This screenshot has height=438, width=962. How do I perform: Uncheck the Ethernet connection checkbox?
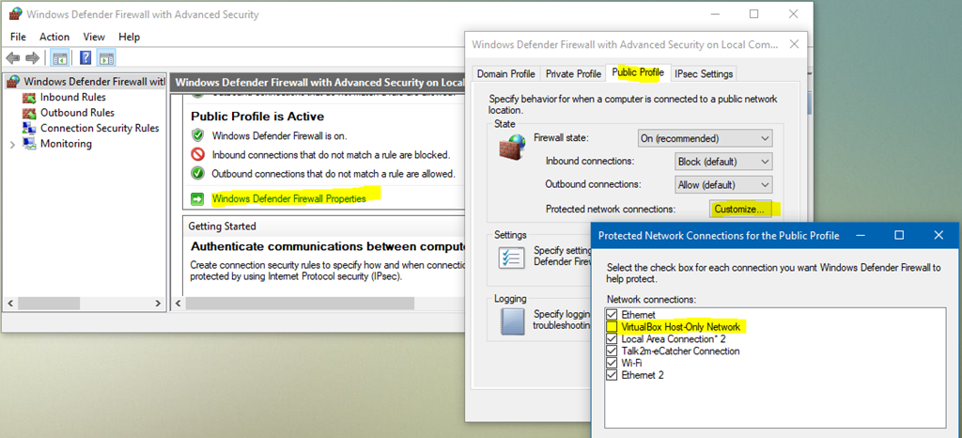click(x=612, y=315)
